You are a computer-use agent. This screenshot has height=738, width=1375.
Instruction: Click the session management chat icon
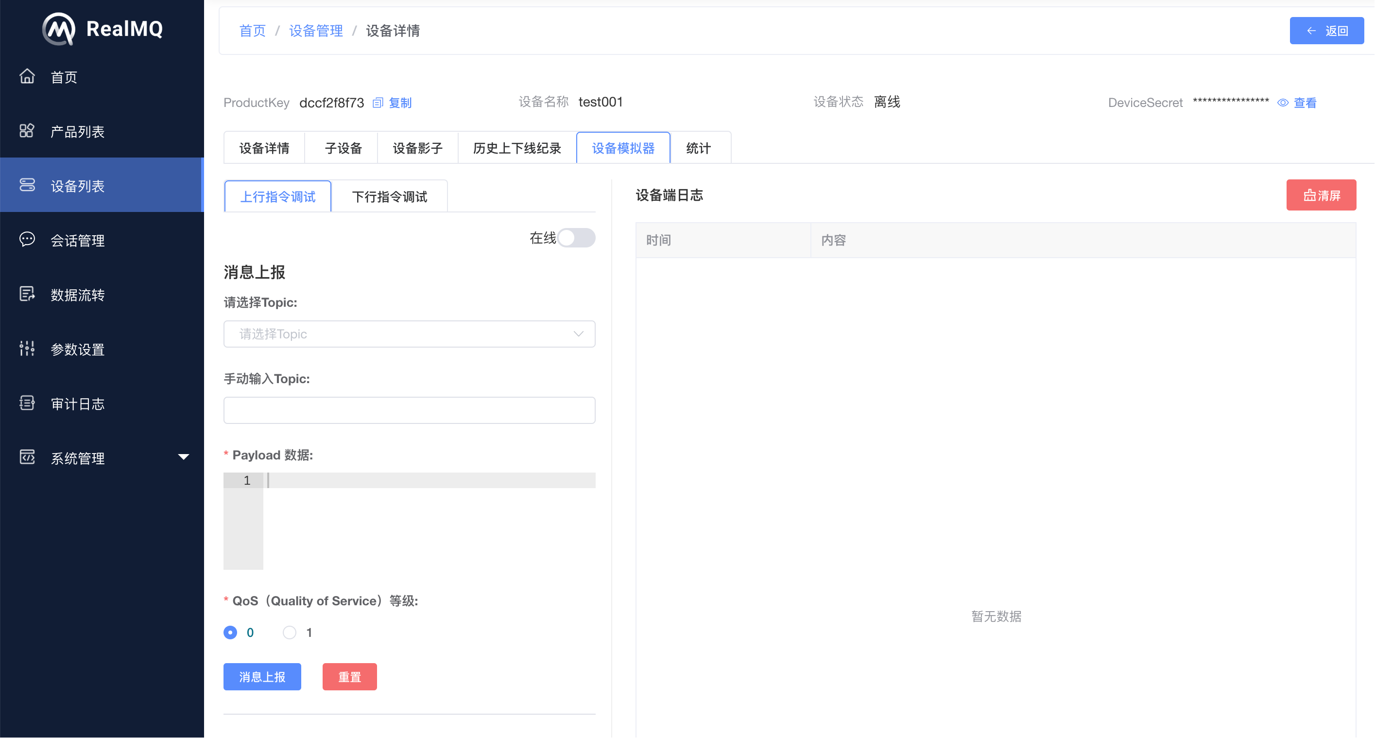pos(27,239)
